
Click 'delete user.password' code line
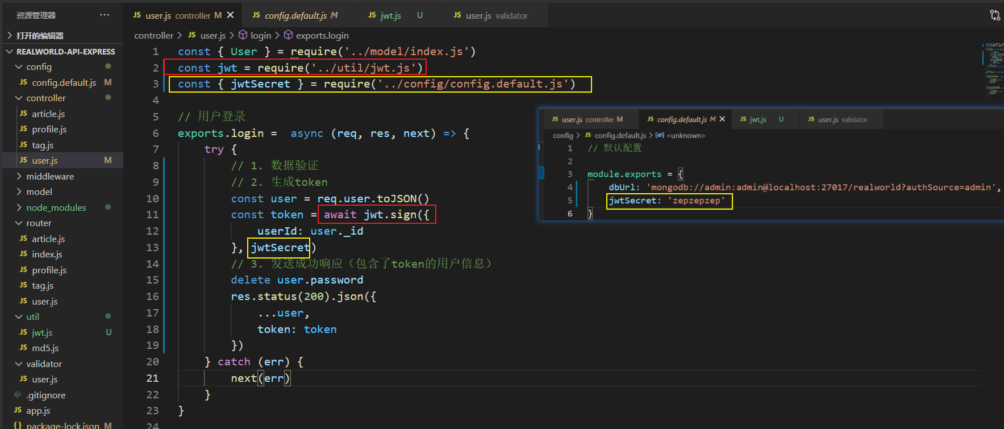pyautogui.click(x=297, y=280)
